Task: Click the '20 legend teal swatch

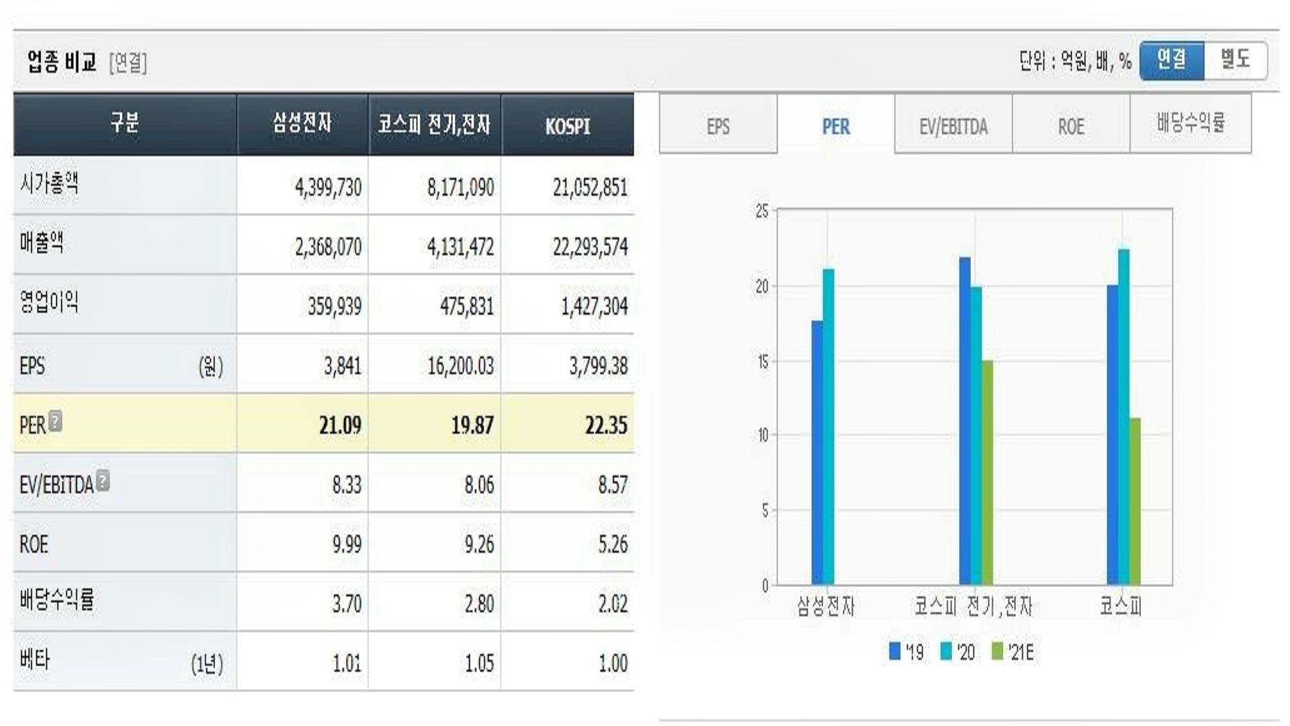Action: tap(946, 651)
